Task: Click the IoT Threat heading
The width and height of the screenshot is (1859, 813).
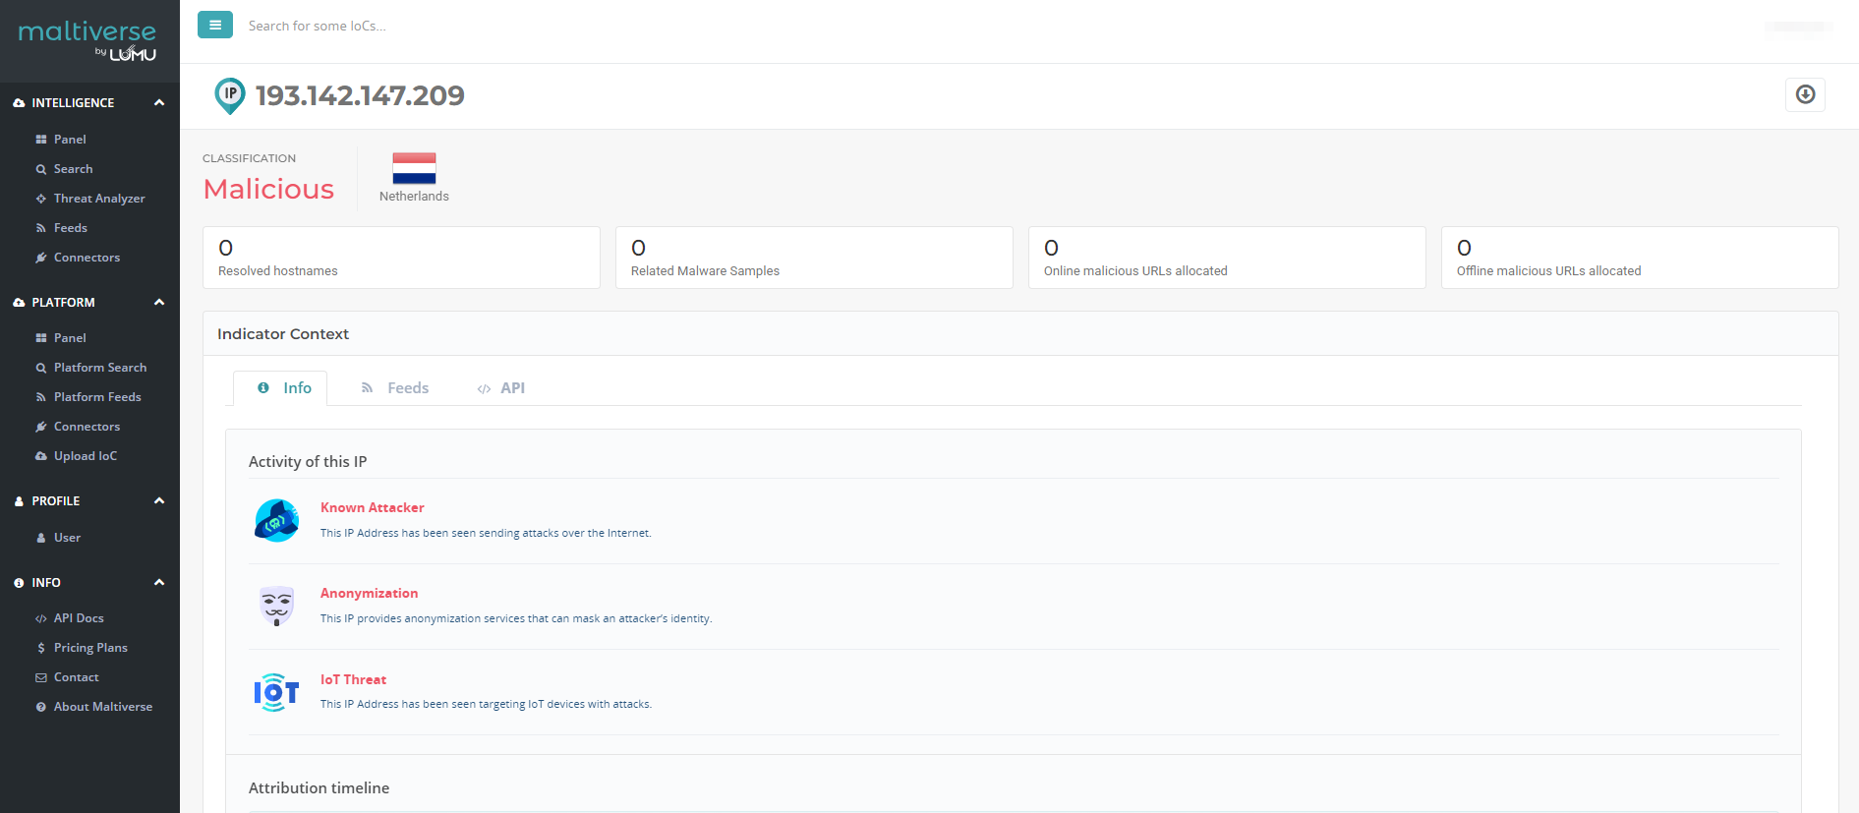Action: click(353, 680)
